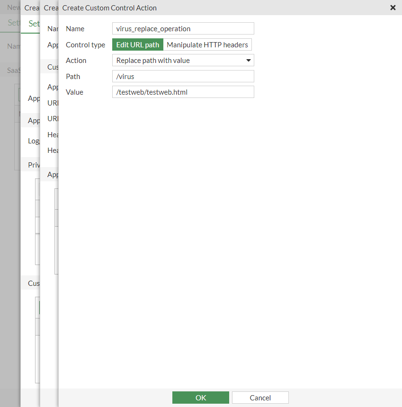The width and height of the screenshot is (402, 407).
Task: Click the "New" item at top left
Action: click(x=13, y=8)
